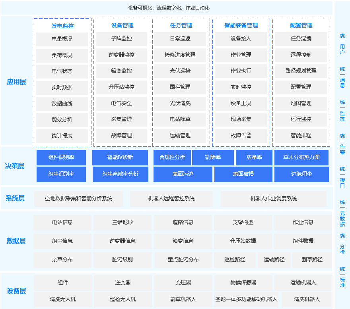The height and width of the screenshot is (309, 350).
Task: Open 表面破损 in the decision layer
Action: 243,174
